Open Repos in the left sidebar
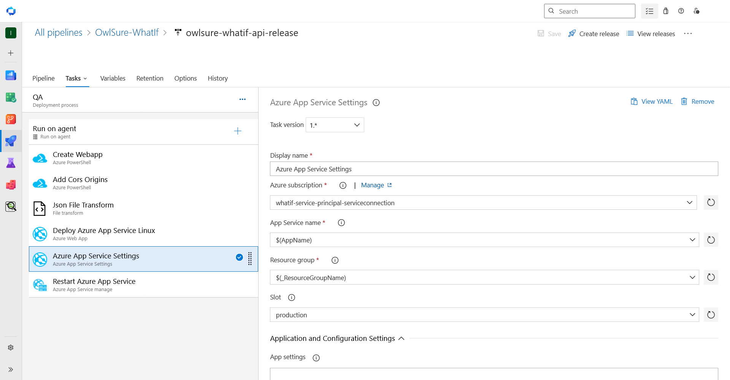Image resolution: width=730 pixels, height=380 pixels. click(x=11, y=119)
